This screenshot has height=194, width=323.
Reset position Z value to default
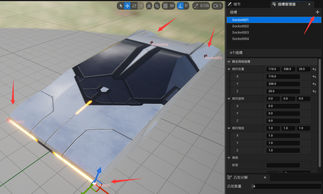tap(314, 91)
